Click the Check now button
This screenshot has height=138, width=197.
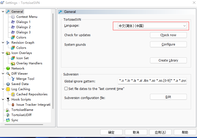[x=168, y=35]
